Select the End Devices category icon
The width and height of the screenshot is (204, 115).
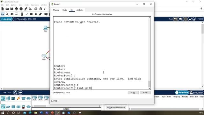[8, 98]
